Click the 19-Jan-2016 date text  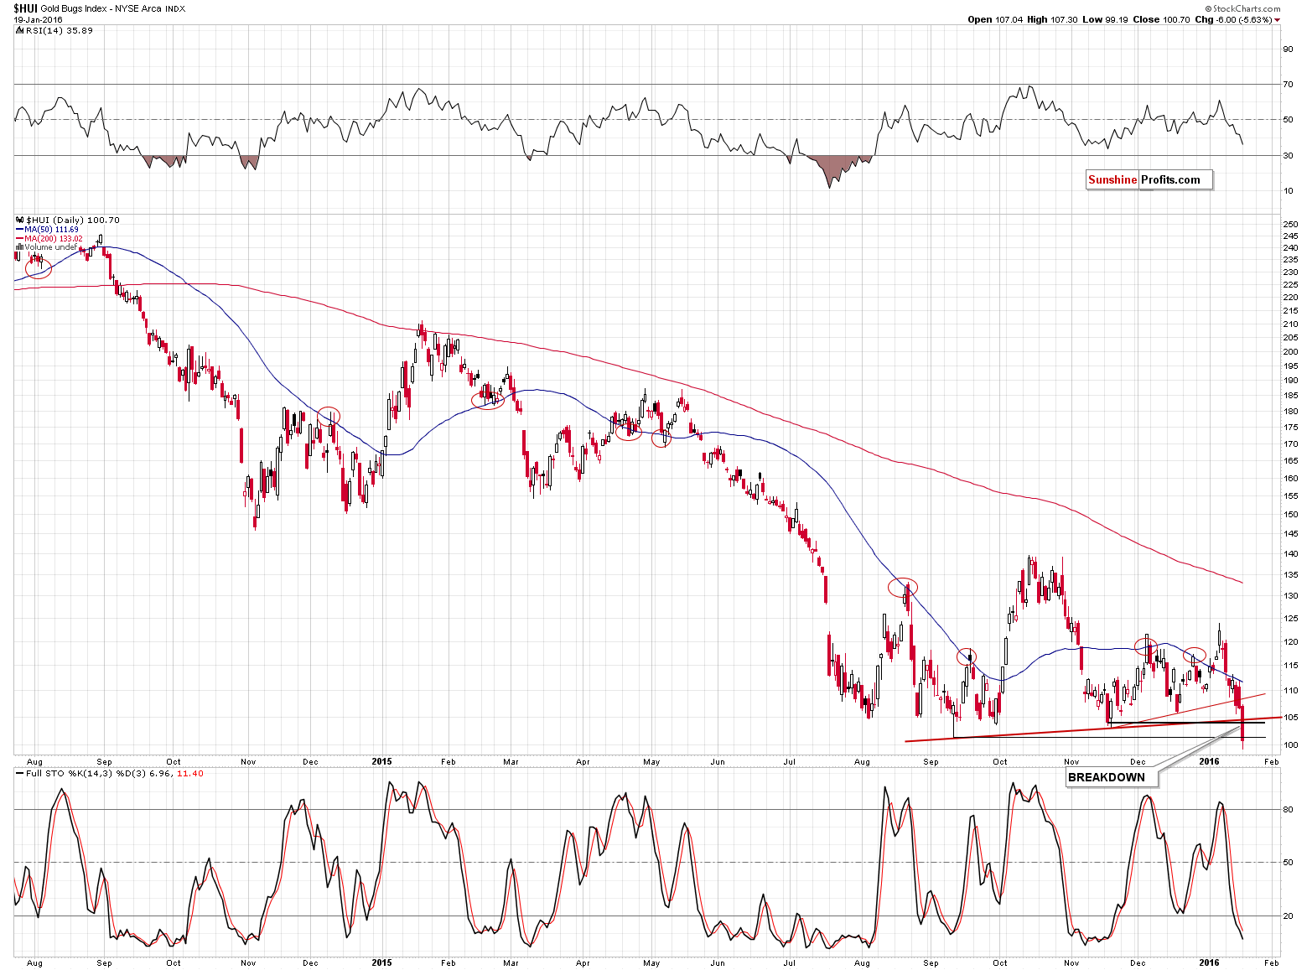(x=36, y=18)
